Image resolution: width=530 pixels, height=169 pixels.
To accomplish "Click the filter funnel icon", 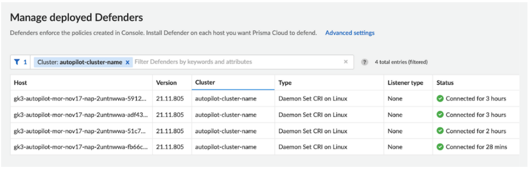I will click(17, 62).
